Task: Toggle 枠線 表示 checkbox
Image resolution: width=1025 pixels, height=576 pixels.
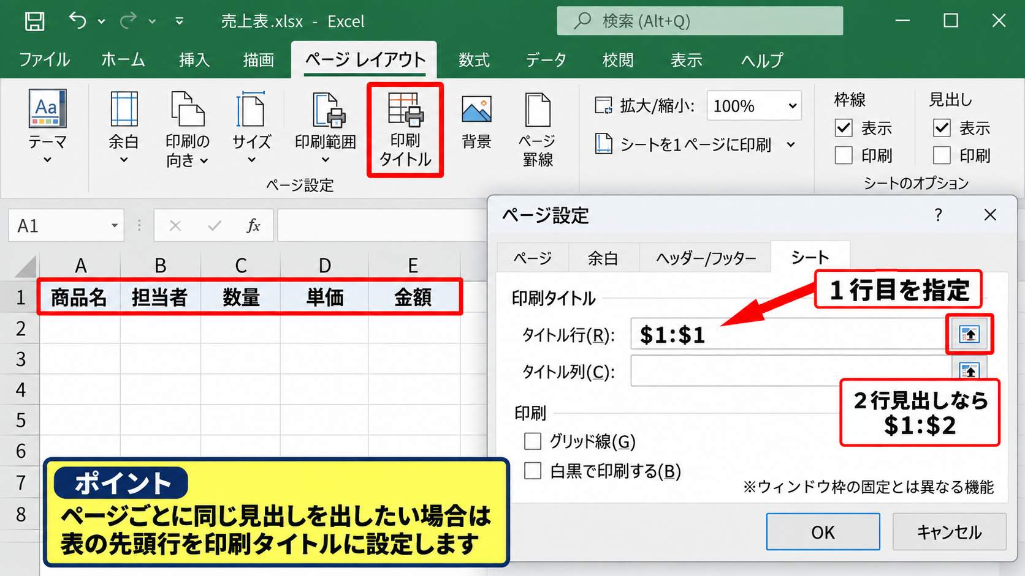Action: [844, 128]
